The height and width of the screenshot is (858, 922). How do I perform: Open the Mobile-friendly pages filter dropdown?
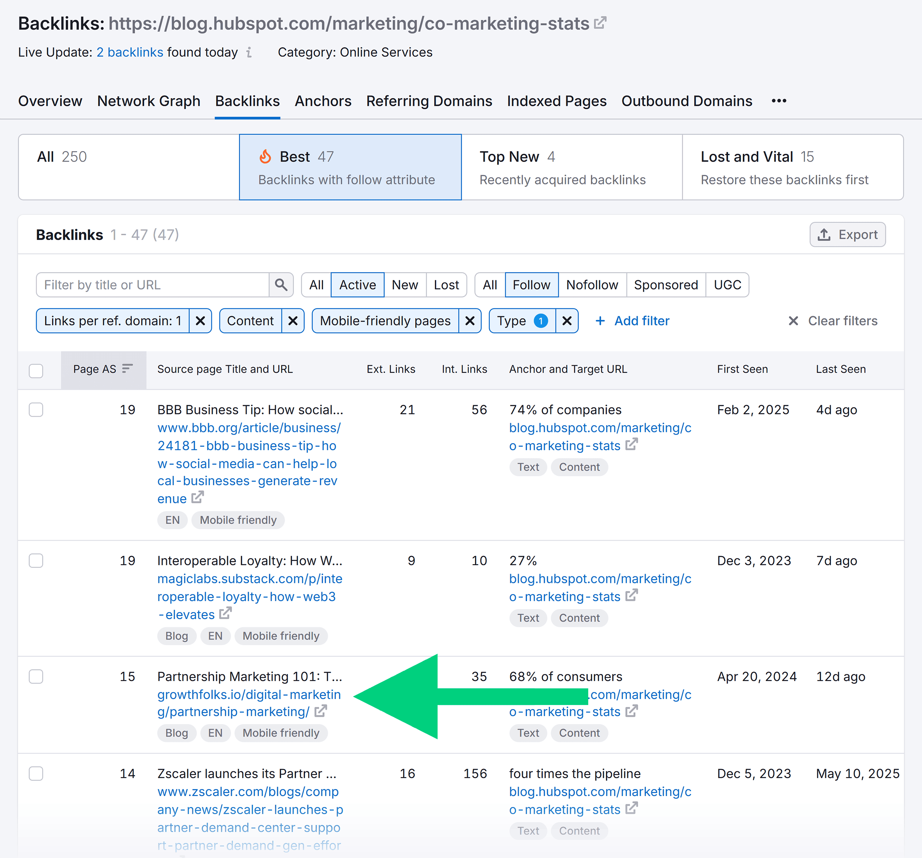point(385,321)
